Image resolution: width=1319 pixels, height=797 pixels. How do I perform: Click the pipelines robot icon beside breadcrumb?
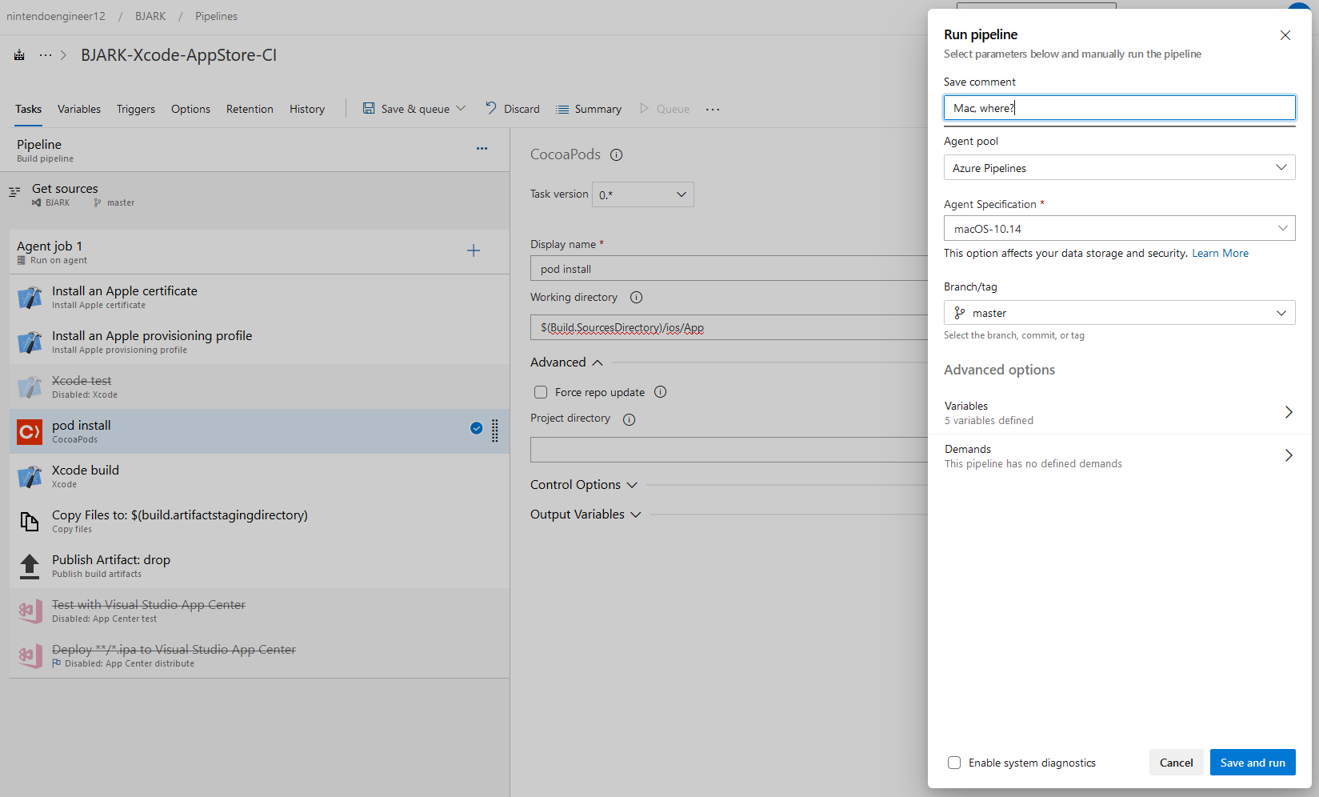tap(19, 55)
